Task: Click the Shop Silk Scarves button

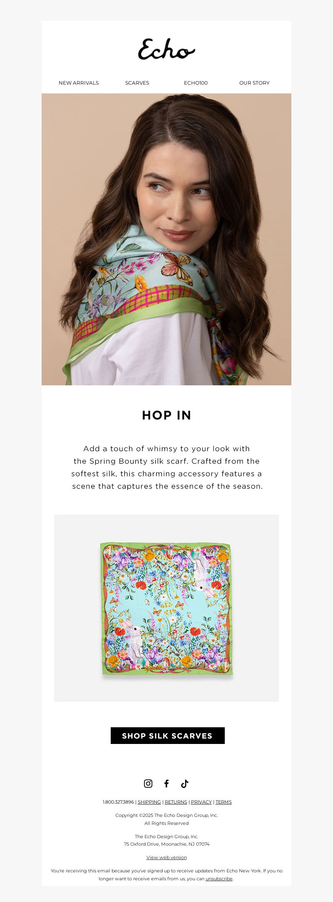Action: pyautogui.click(x=168, y=736)
